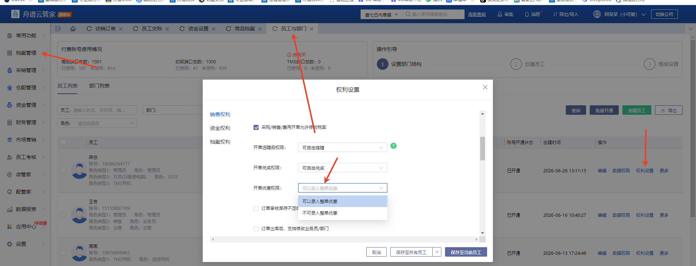Tick the 订单审核库存不足 checkbox
696x266 pixels.
pyautogui.click(x=256, y=208)
